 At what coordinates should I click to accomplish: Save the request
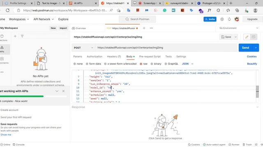click(226, 37)
